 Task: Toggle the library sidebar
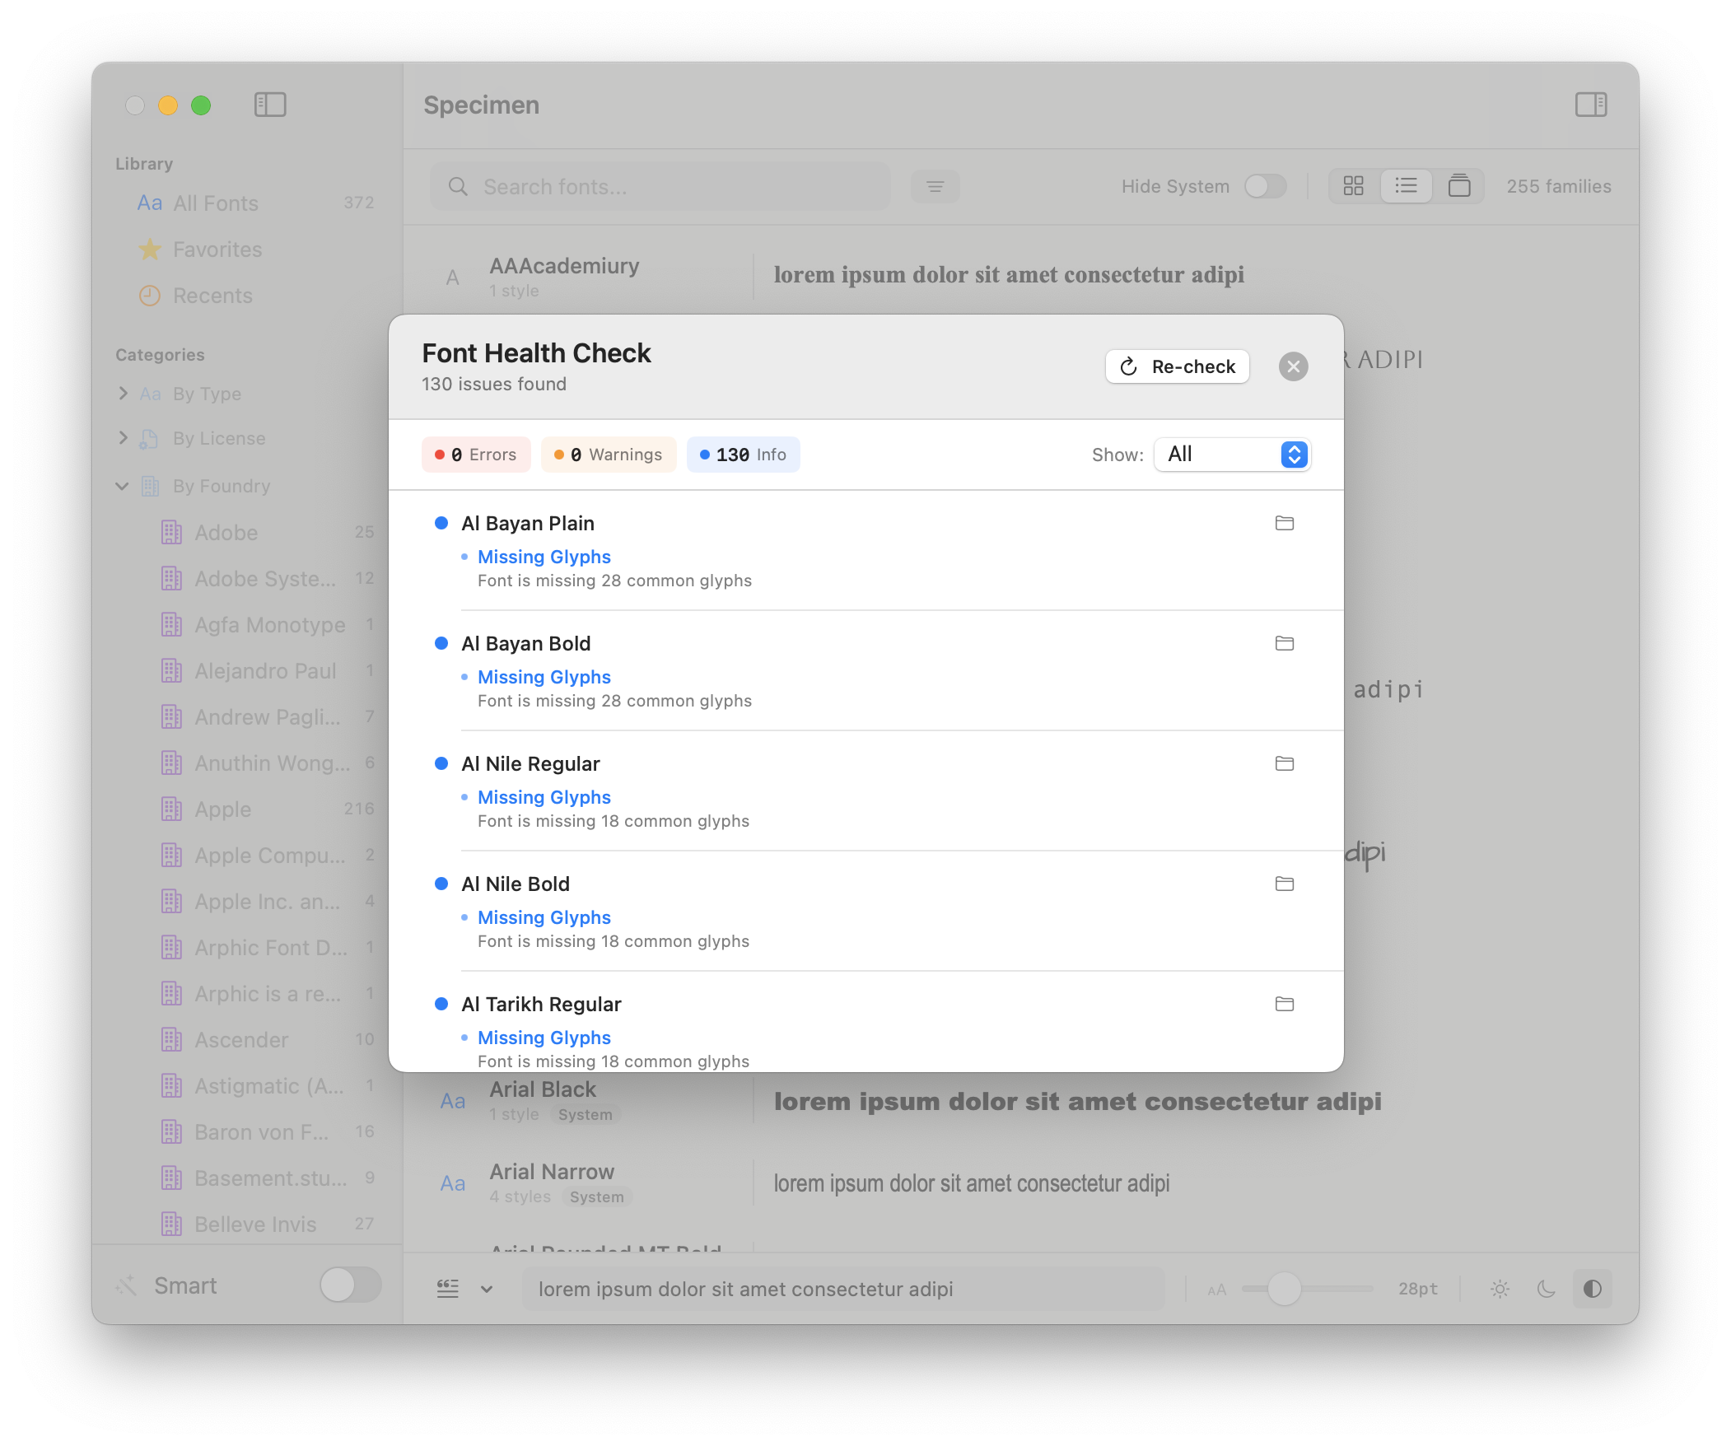pos(269,105)
